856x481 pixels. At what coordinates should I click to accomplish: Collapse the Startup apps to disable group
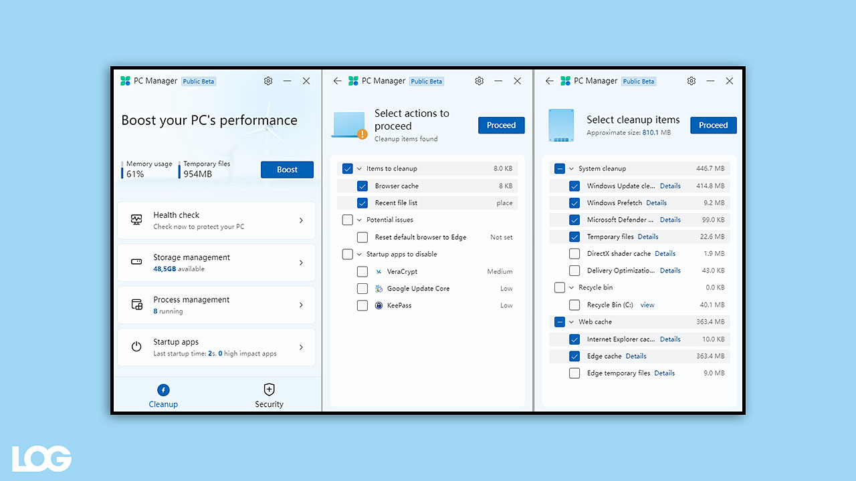click(x=360, y=255)
